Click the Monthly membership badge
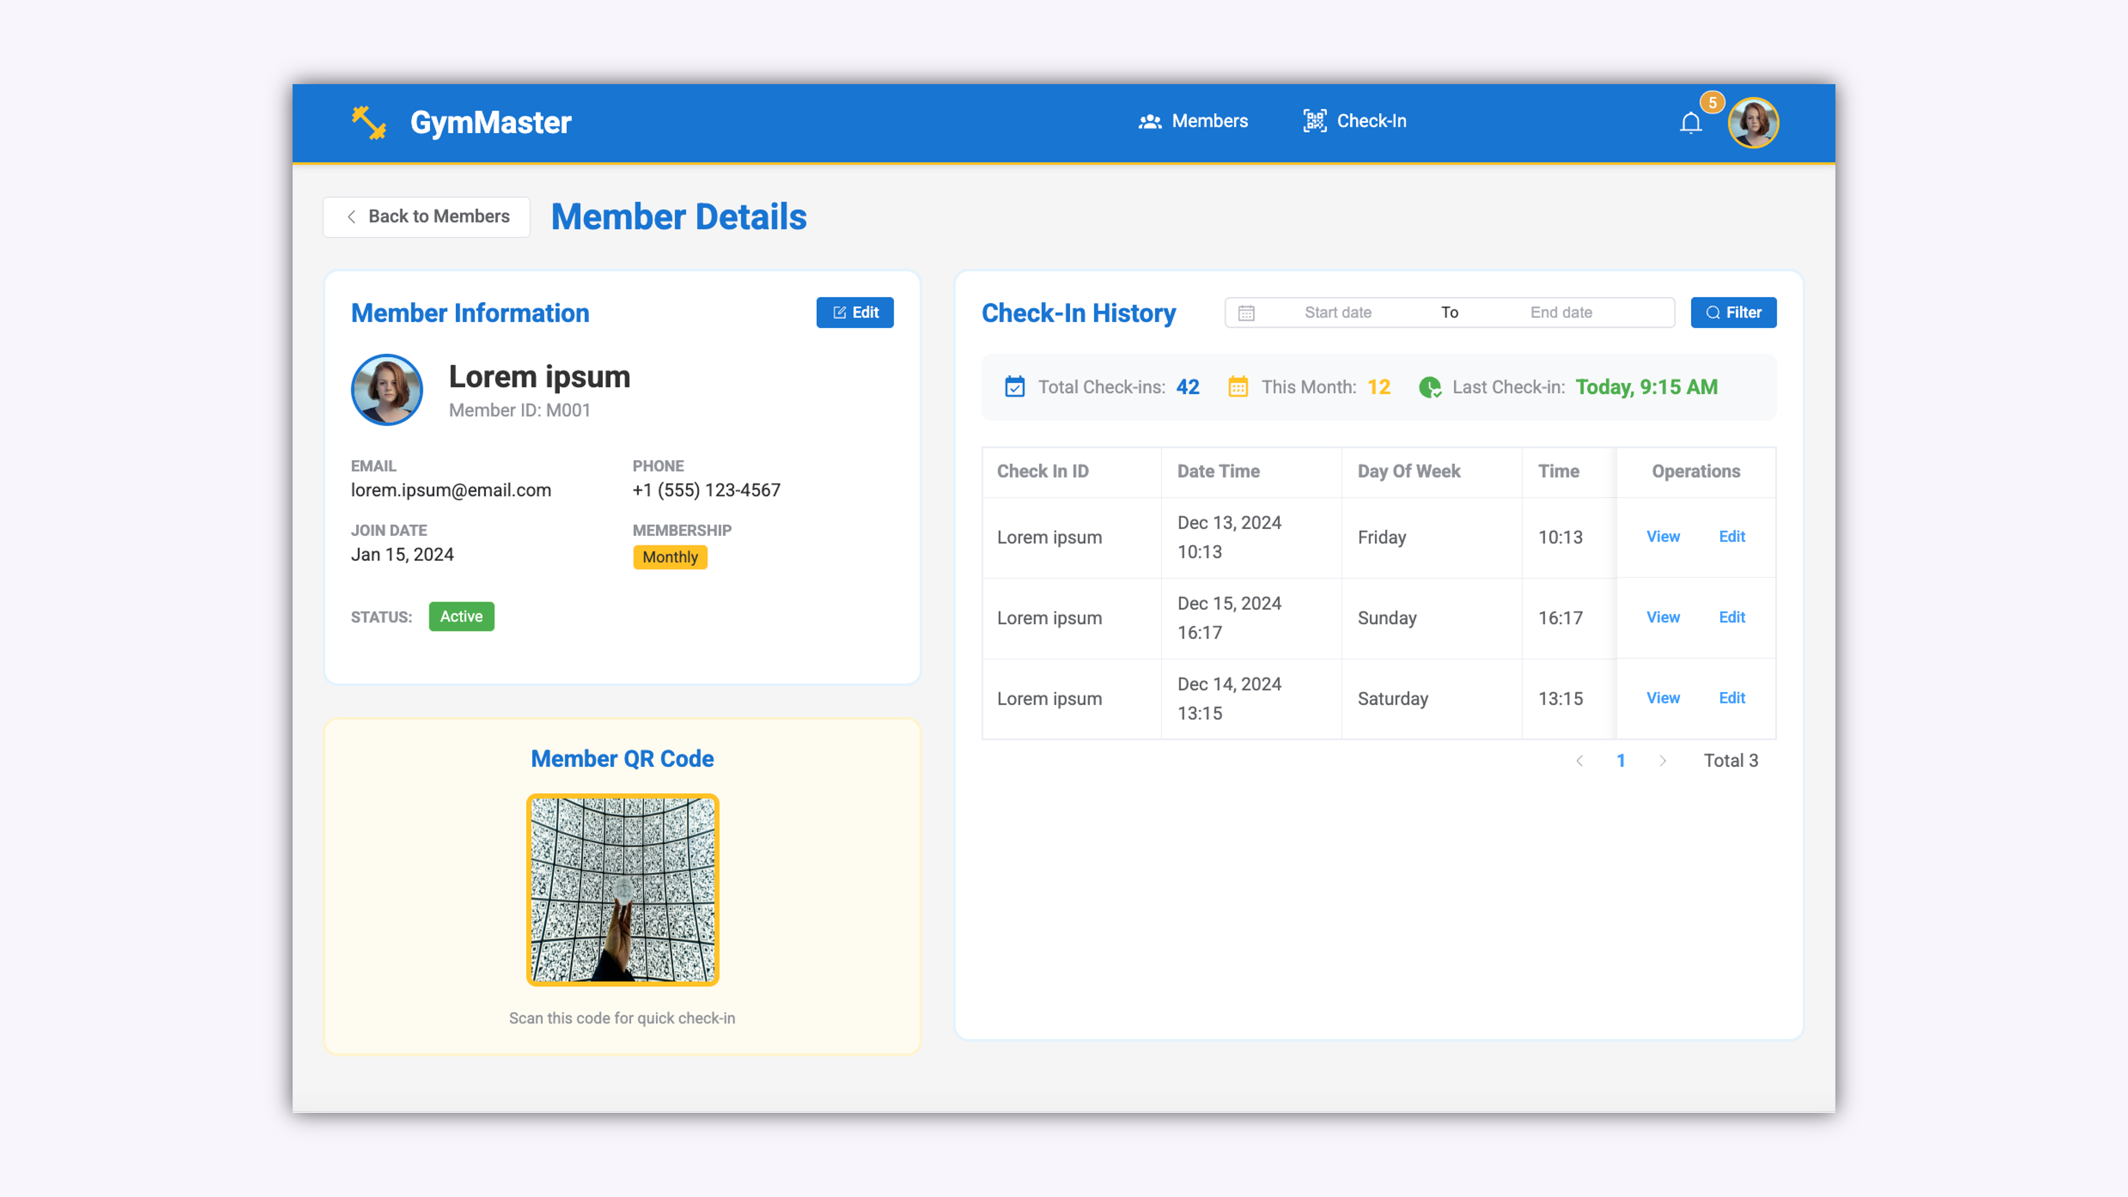This screenshot has height=1197, width=2128. 669,557
